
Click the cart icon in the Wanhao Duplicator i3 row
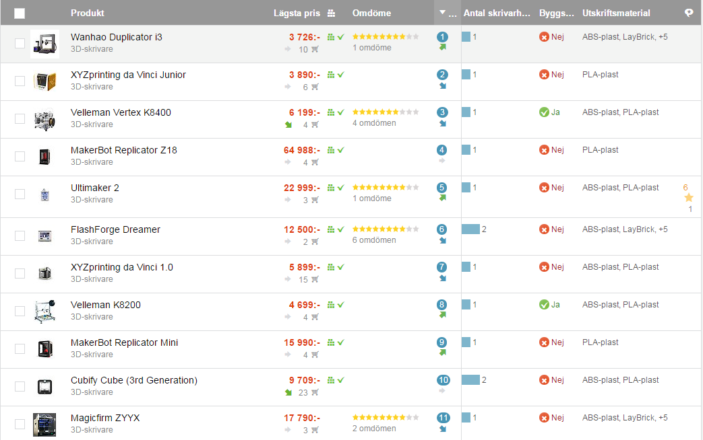coord(315,49)
